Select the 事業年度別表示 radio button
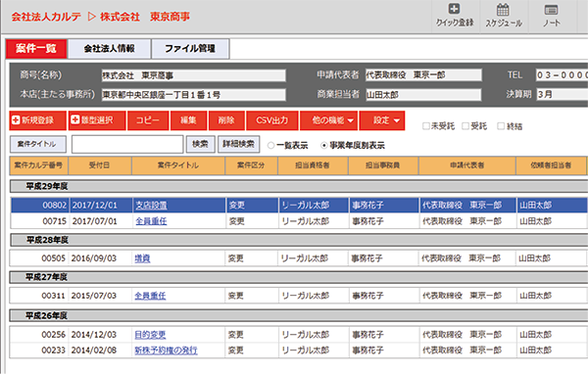The width and height of the screenshot is (588, 374). pos(324,146)
